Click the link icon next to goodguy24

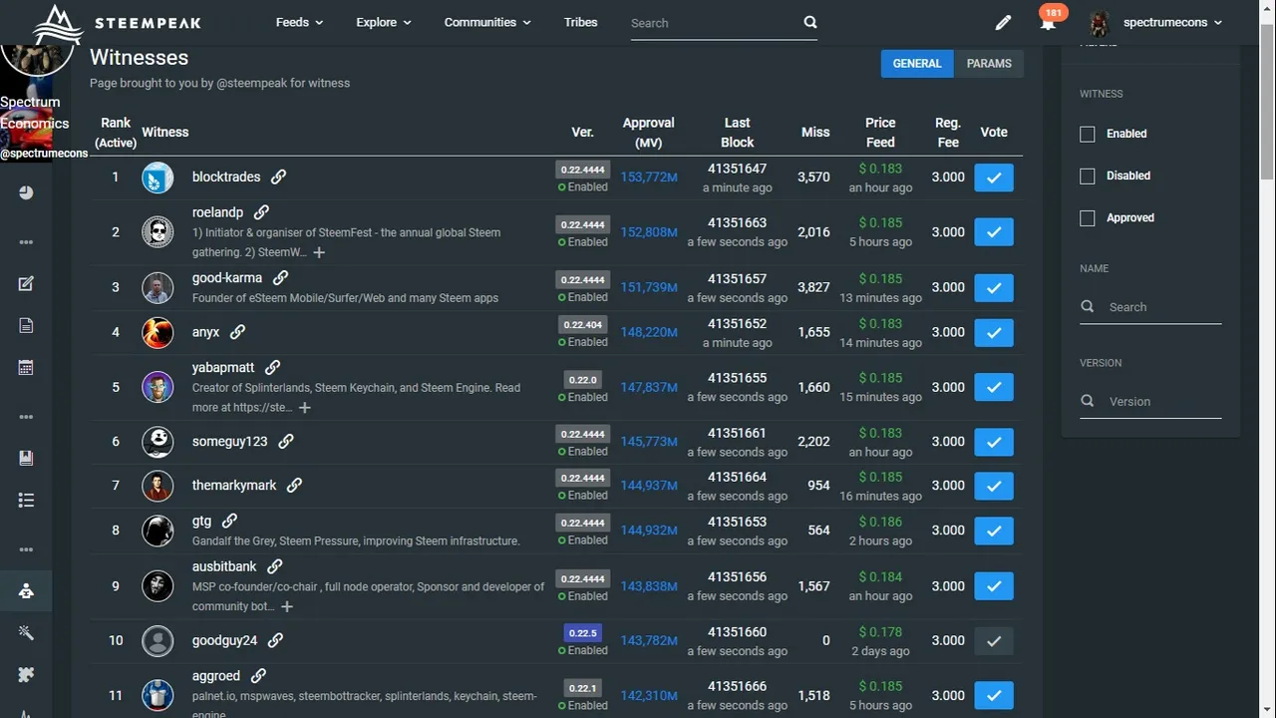click(276, 640)
